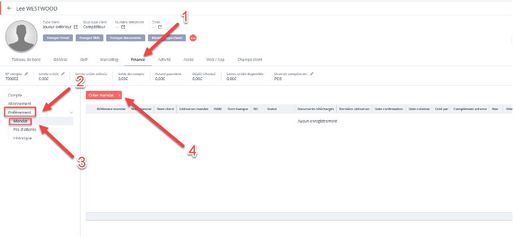This screenshot has height=237, width=513.
Task: Click the Rue column header
Action: [x=496, y=108]
